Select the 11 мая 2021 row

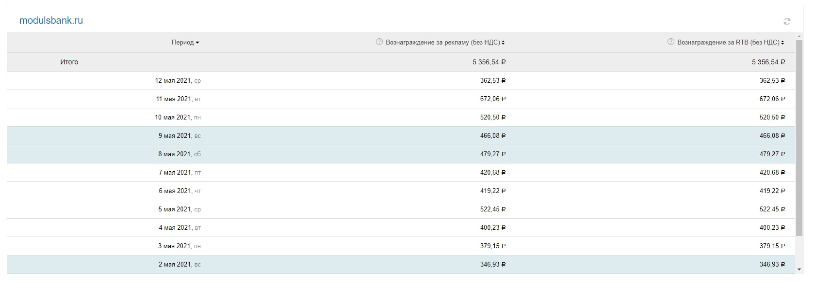pos(178,99)
